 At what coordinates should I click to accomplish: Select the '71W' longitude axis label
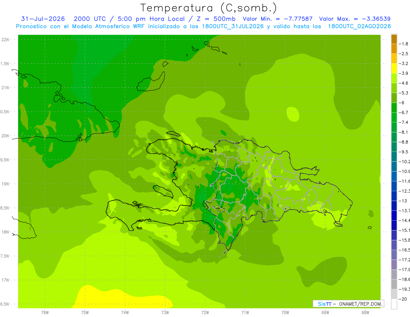pos(245,313)
